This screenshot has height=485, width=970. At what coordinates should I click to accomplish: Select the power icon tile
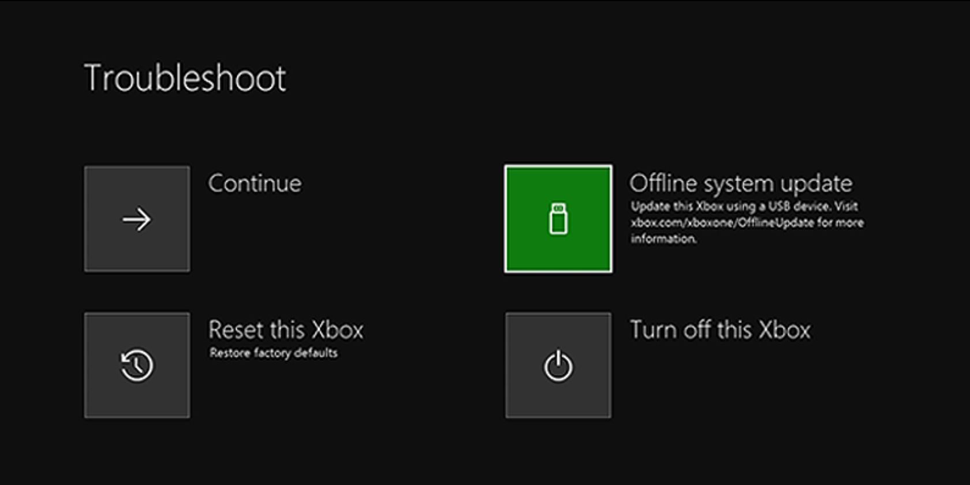[x=558, y=365]
